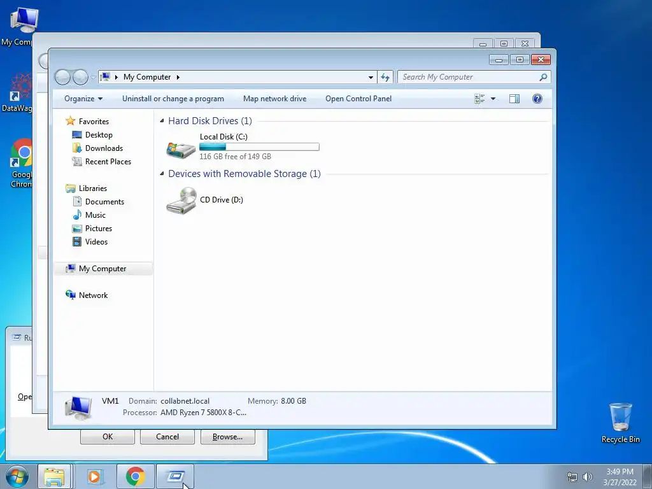Select Pictures under Libraries

(99, 229)
